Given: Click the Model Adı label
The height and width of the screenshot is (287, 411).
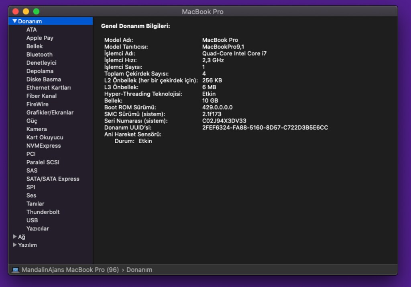Looking at the screenshot, I should (118, 40).
